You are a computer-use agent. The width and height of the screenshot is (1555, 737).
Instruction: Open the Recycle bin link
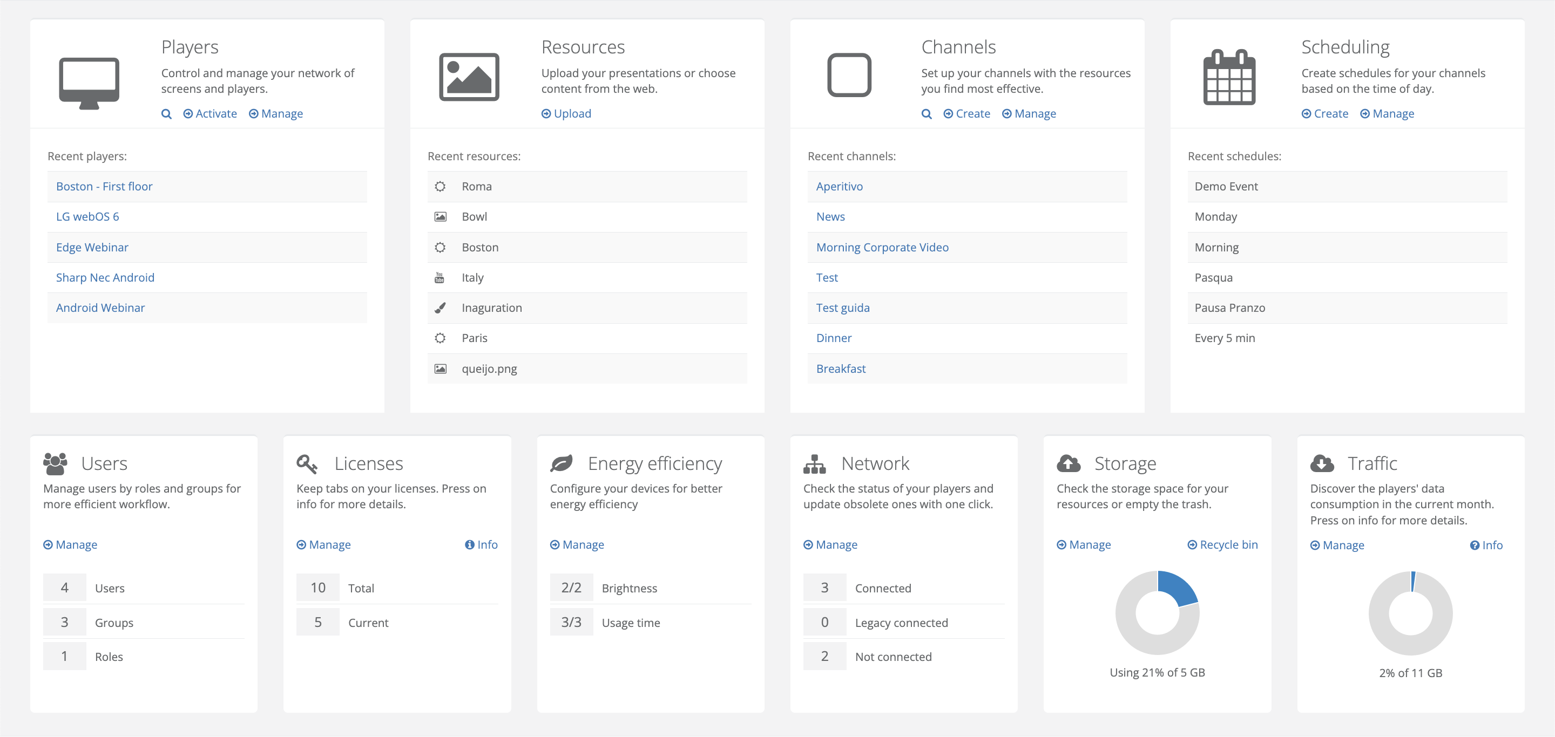pyautogui.click(x=1222, y=544)
